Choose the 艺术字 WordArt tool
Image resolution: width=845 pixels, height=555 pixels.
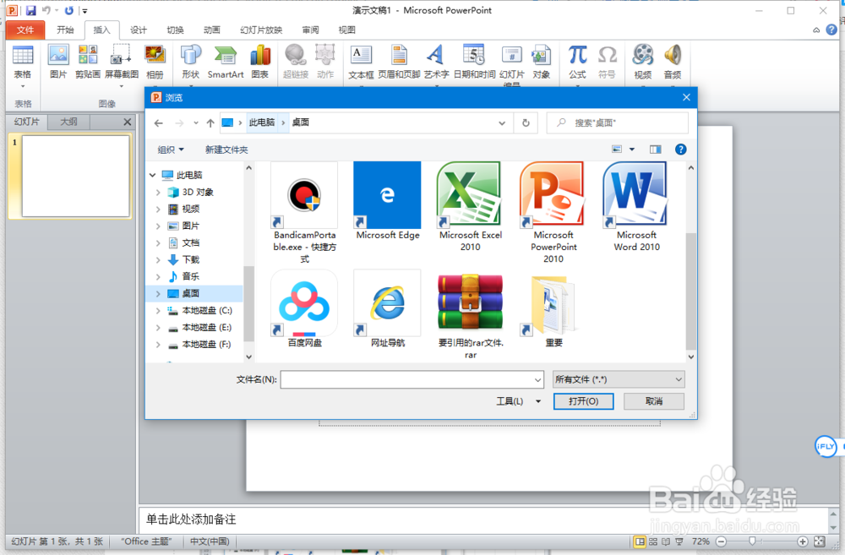tap(436, 62)
